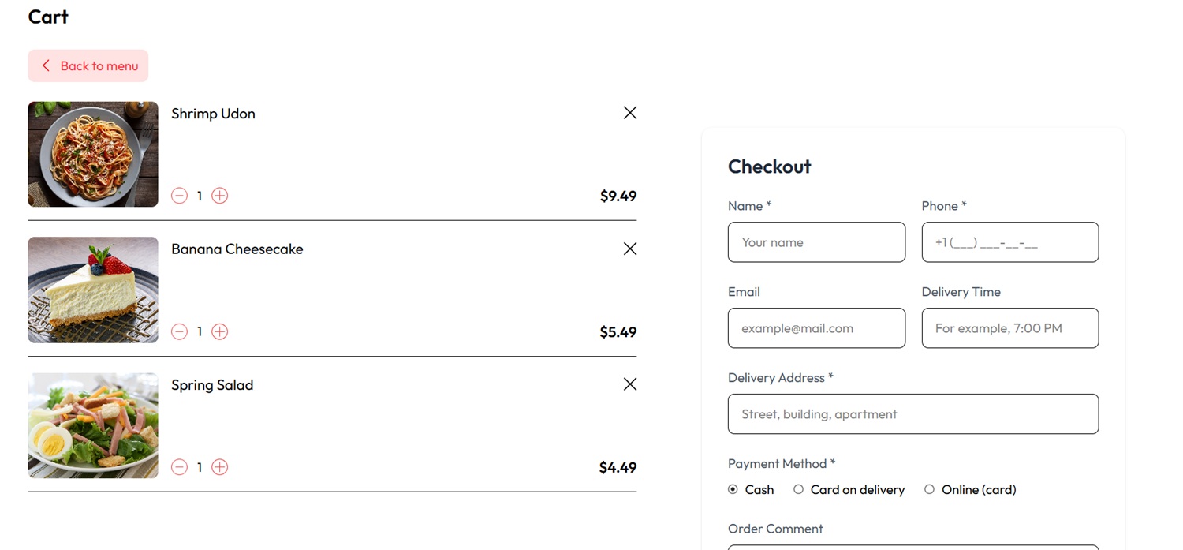Viewport: 1183px width, 550px height.
Task: Focus the Your name input field
Action: [816, 242]
